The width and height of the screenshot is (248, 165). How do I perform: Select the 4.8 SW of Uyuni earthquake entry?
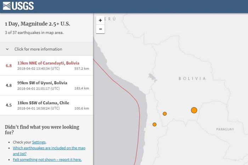coord(46,85)
